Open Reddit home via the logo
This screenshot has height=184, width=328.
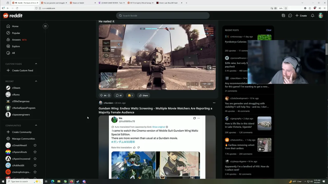pos(13,16)
